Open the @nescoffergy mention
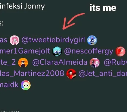The image size is (127, 112). (89, 52)
